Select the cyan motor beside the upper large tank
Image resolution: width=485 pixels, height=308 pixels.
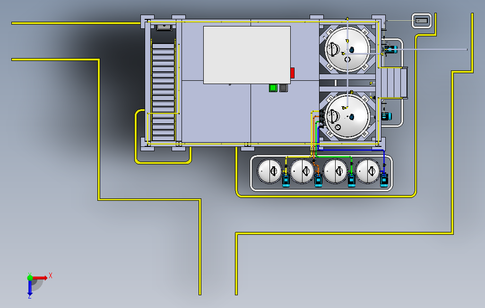(x=391, y=49)
